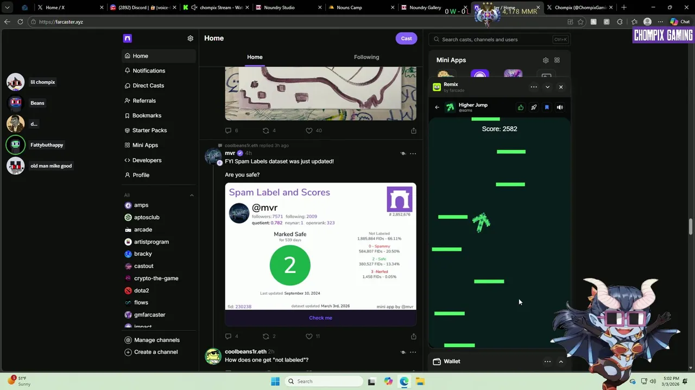The image size is (695, 390).
Task: Like the drawing cast with 40 likes
Action: [309, 131]
